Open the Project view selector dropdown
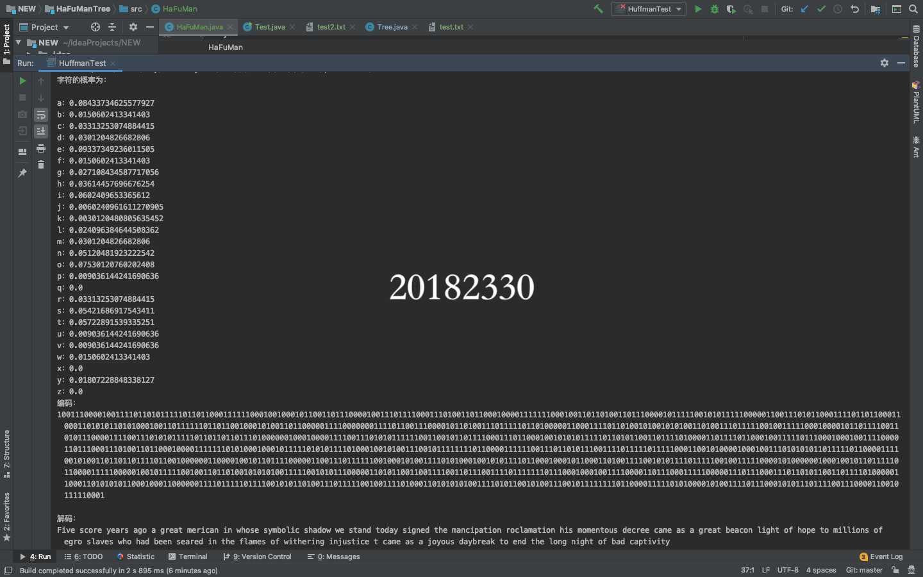Viewport: 923px width, 577px height. click(44, 27)
